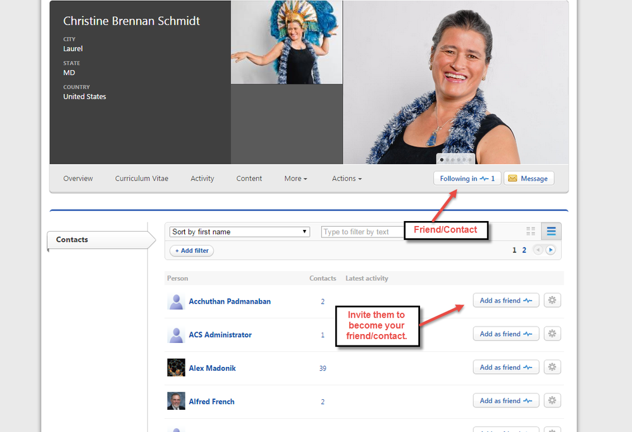Viewport: 632px width, 432px height.
Task: Go to next page arrow
Action: [550, 250]
